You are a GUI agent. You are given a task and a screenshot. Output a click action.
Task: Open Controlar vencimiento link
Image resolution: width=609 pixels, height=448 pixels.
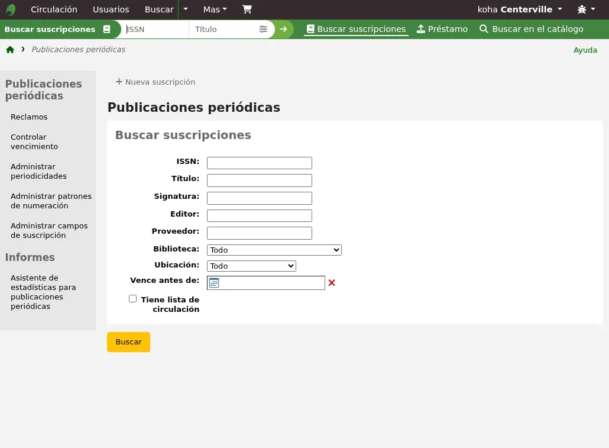[34, 141]
